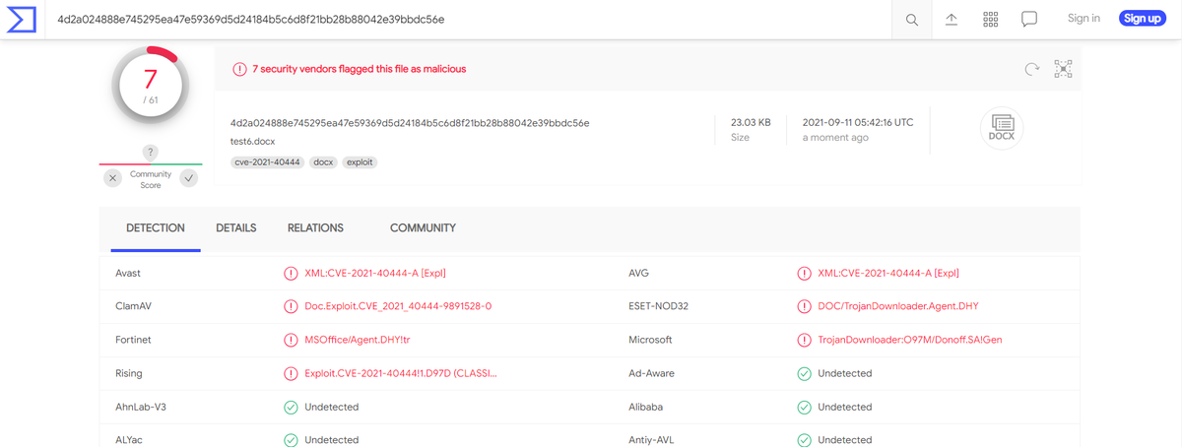Open the COMMUNITY tab
This screenshot has width=1182, height=447.
[423, 227]
